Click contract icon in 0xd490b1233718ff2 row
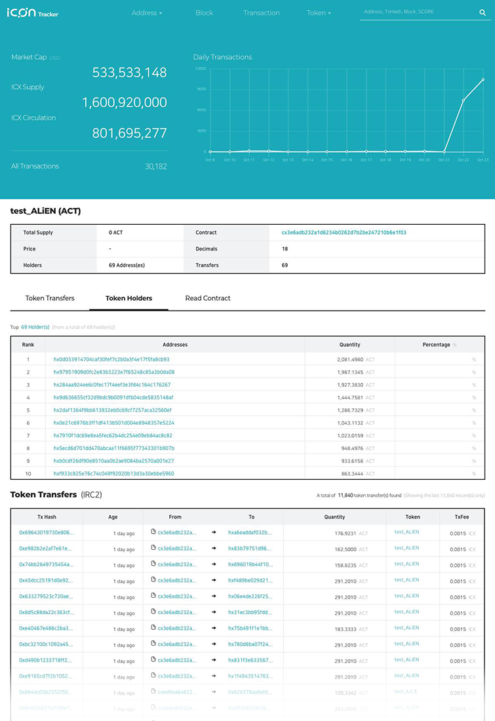Screen dimensions: 495x721 [x=153, y=659]
